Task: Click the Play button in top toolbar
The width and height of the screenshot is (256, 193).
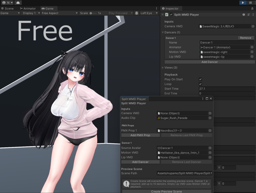Action: pos(243,2)
